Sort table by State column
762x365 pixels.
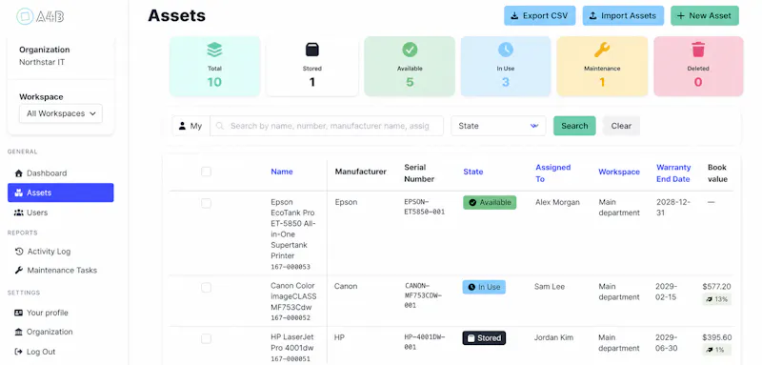pos(472,172)
